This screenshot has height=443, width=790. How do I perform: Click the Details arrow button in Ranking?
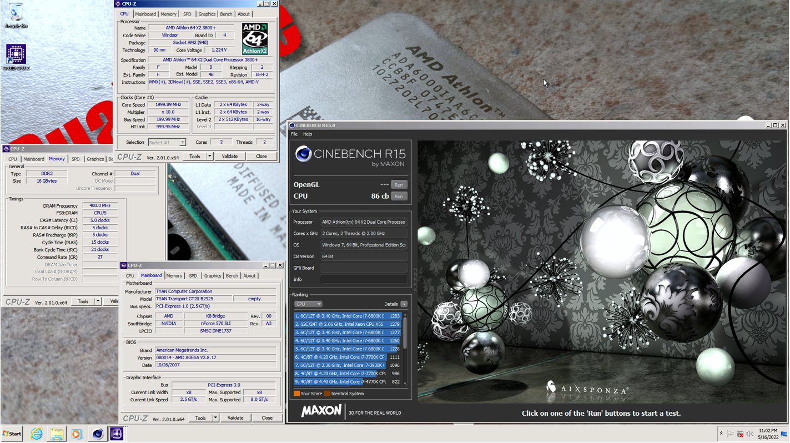pyautogui.click(x=404, y=304)
